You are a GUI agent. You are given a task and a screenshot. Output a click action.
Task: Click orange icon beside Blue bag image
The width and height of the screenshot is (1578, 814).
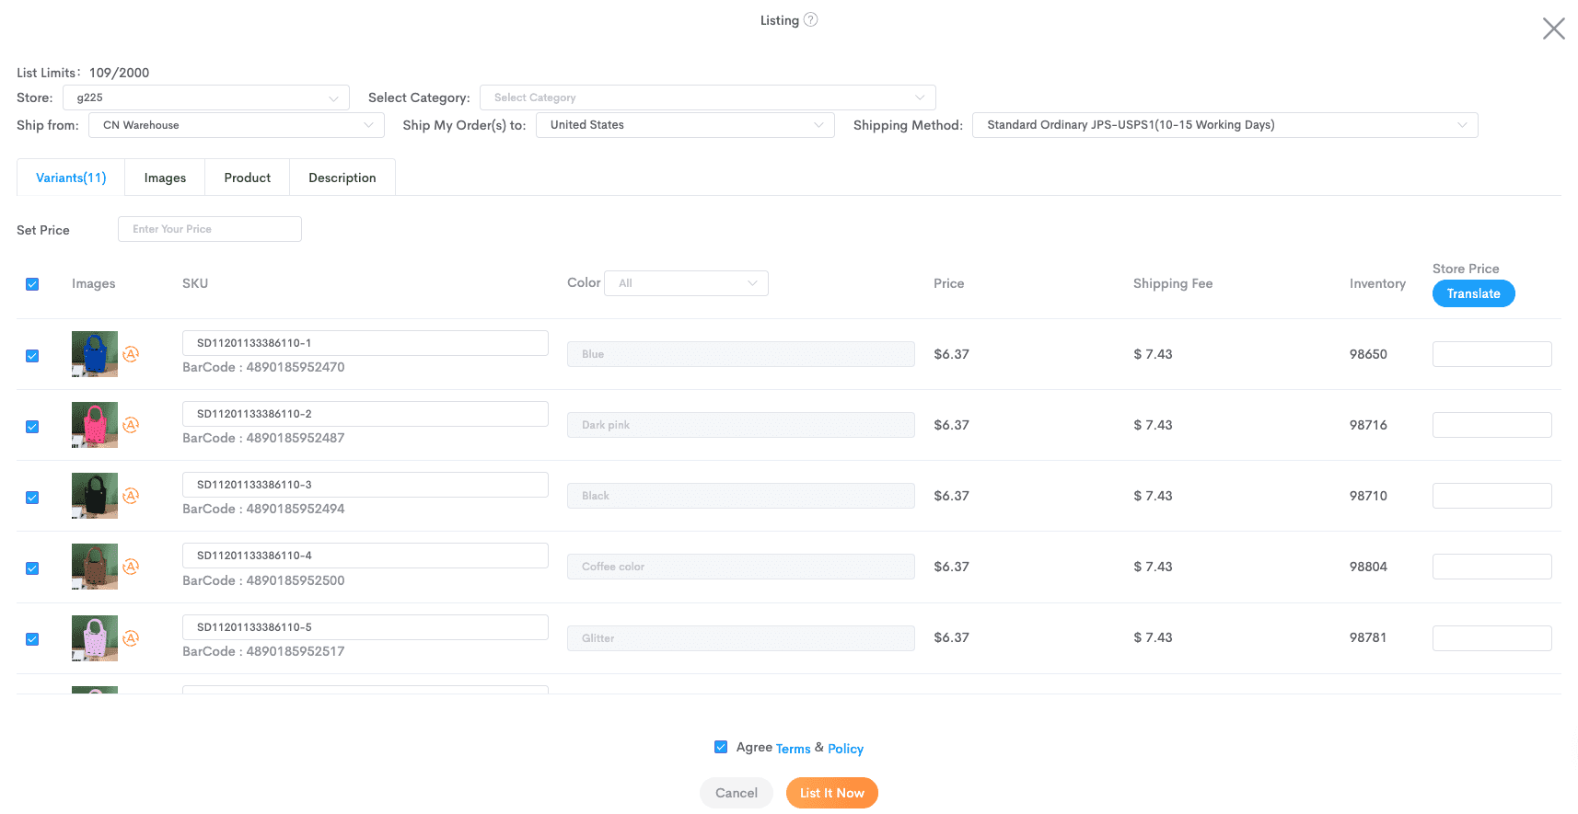131,354
